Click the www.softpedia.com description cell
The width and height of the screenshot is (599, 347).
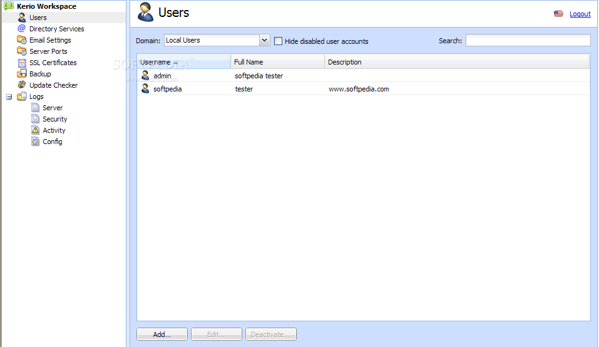[359, 89]
